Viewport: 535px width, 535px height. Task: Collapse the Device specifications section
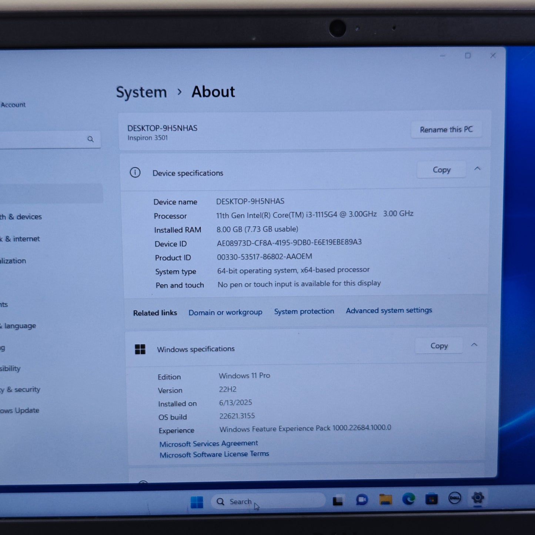coord(477,169)
